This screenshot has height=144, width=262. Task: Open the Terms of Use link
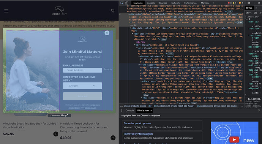point(90,108)
